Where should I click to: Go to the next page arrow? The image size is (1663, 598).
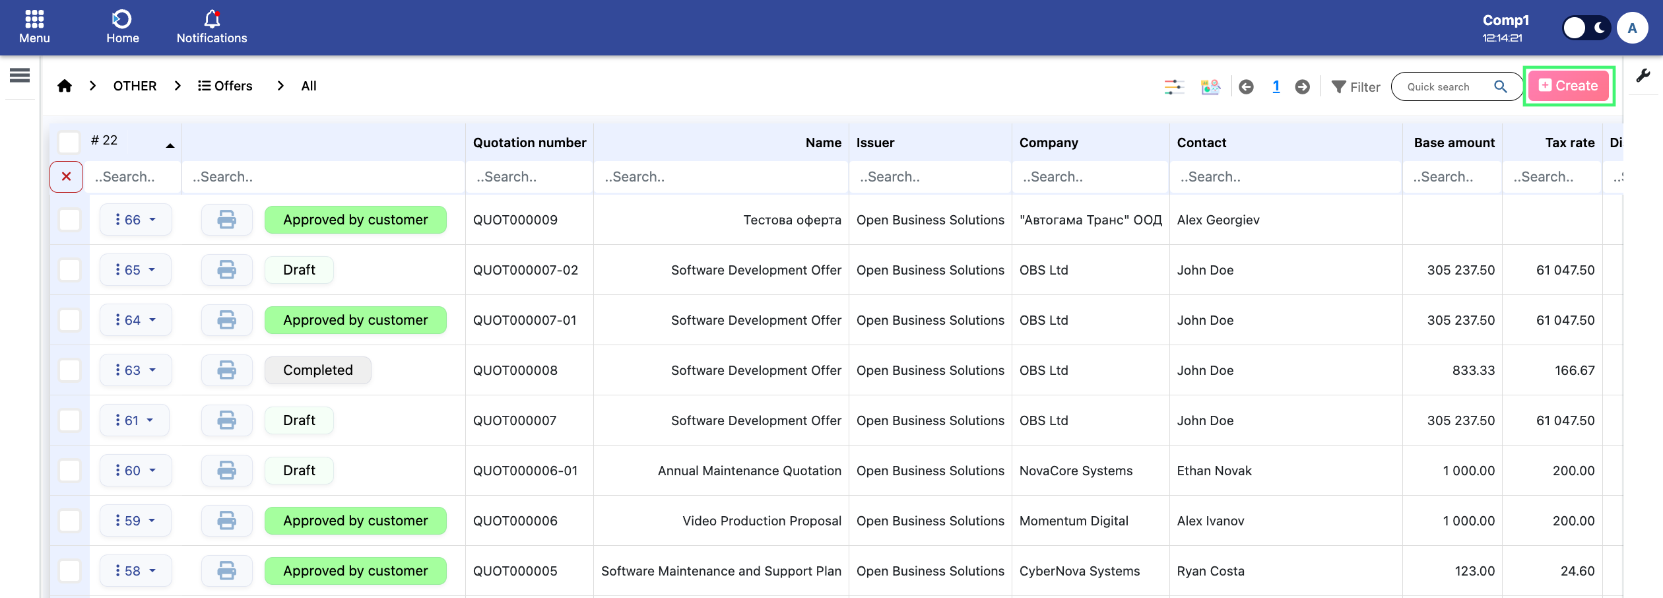(x=1302, y=86)
